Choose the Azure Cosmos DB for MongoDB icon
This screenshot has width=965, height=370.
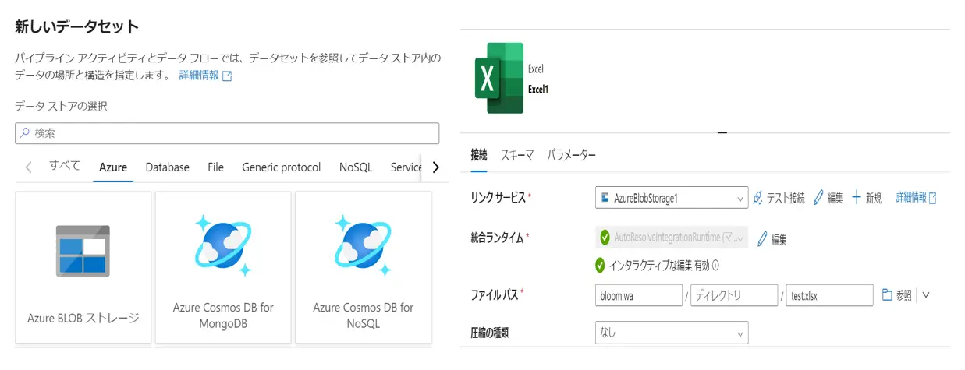[223, 246]
